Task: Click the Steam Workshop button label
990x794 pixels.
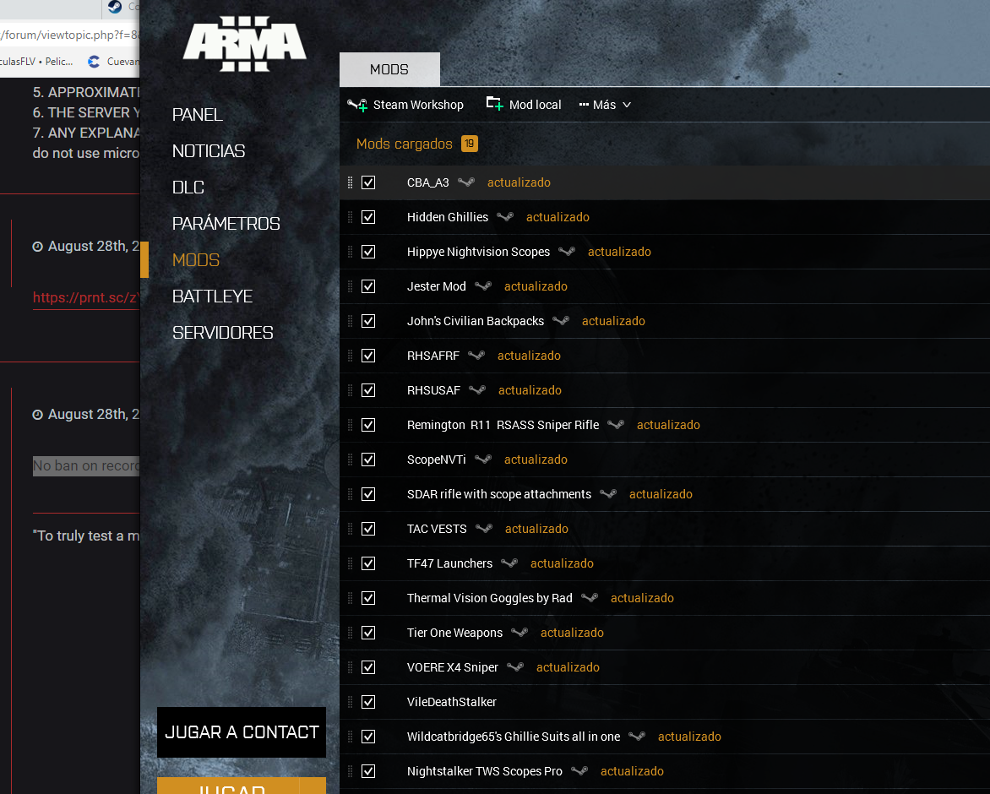Action: click(x=418, y=105)
